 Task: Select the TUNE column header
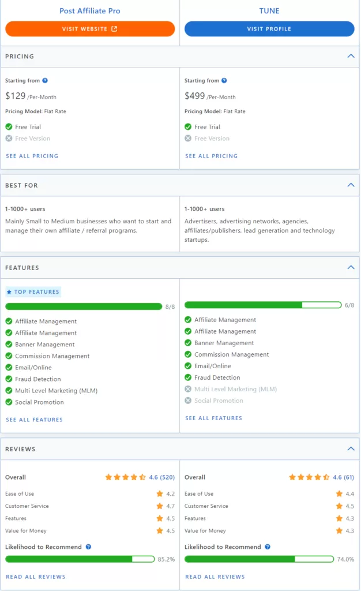pyautogui.click(x=269, y=11)
